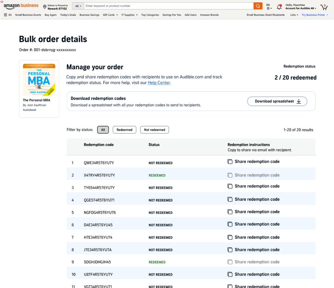This screenshot has height=288, width=334.
Task: Click the copy icon for code D4E34R5T6YU45
Action: 230,224
